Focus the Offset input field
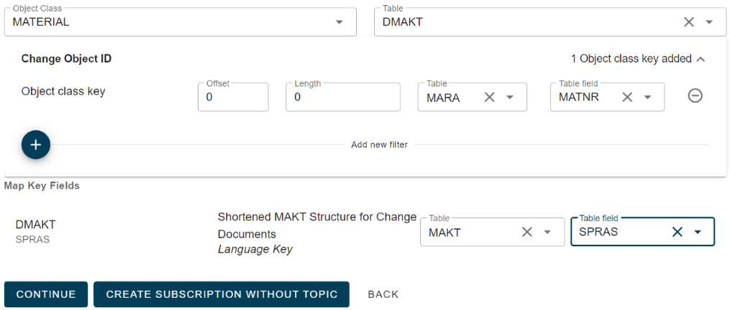This screenshot has width=730, height=310. point(232,98)
